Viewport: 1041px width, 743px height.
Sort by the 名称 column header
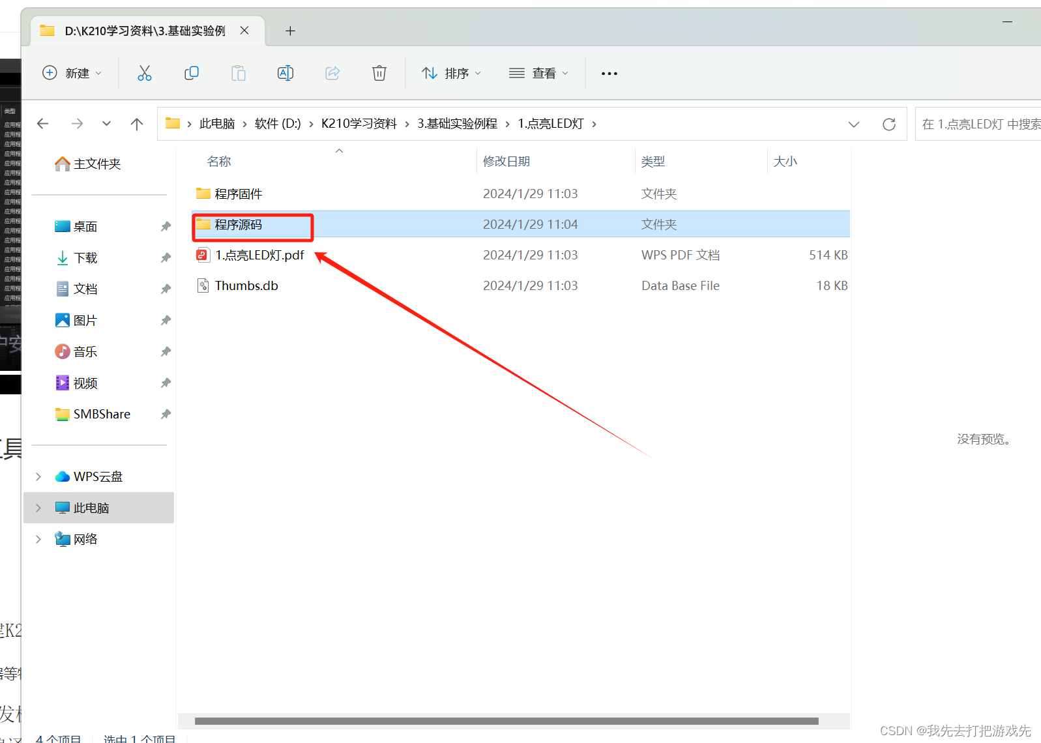[x=219, y=161]
